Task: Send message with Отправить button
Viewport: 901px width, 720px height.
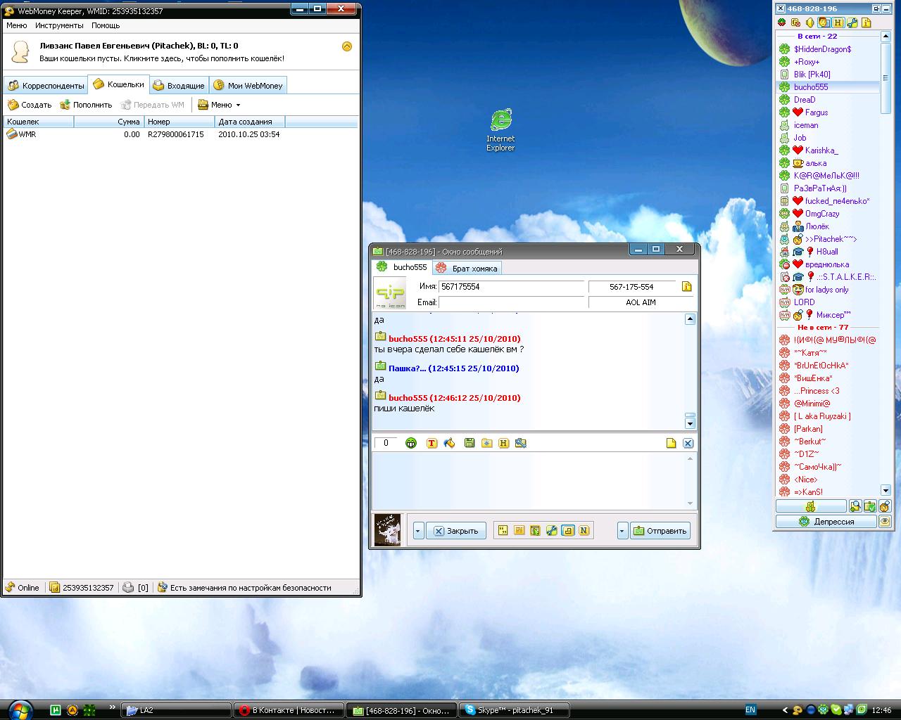Action: [x=660, y=531]
